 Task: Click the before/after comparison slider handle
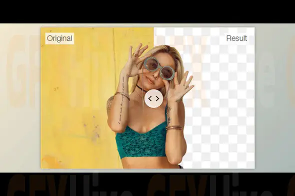tap(153, 99)
